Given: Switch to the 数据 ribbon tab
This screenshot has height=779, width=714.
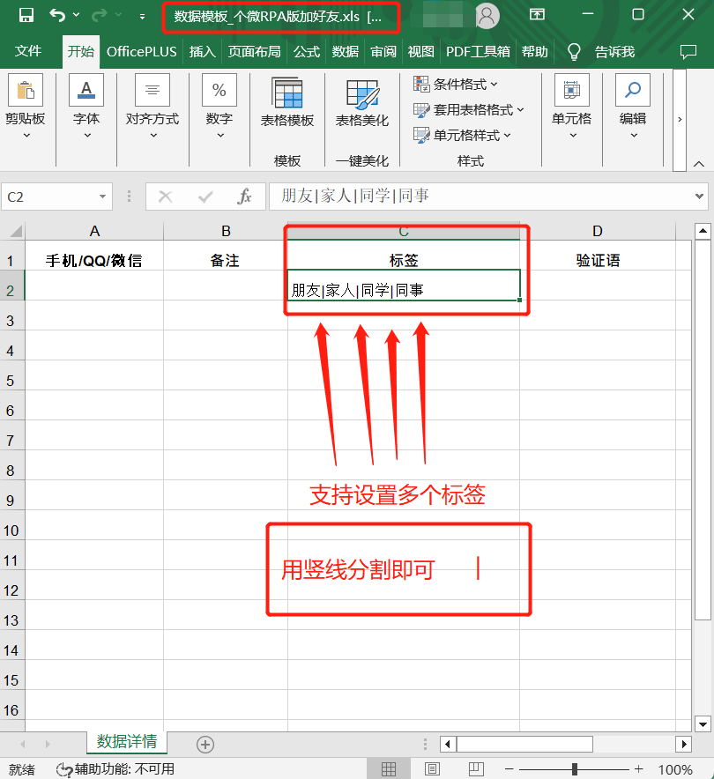Looking at the screenshot, I should pos(346,52).
